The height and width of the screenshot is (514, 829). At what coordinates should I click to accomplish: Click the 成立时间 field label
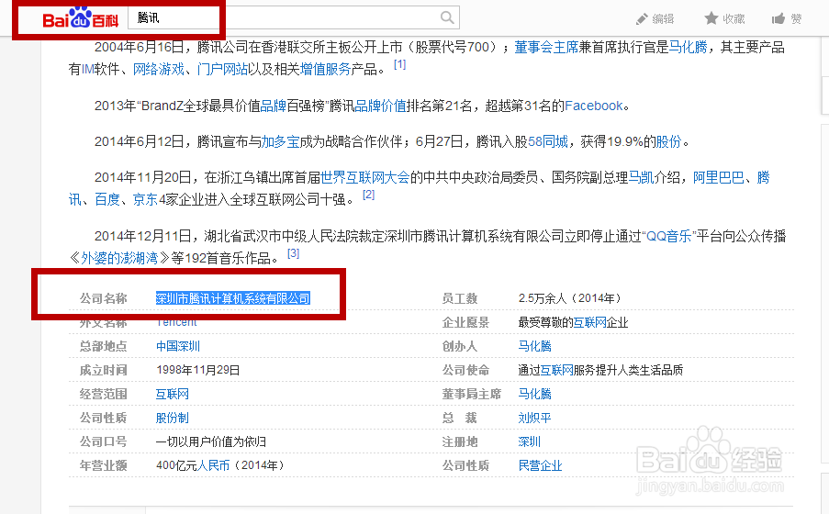pos(104,370)
